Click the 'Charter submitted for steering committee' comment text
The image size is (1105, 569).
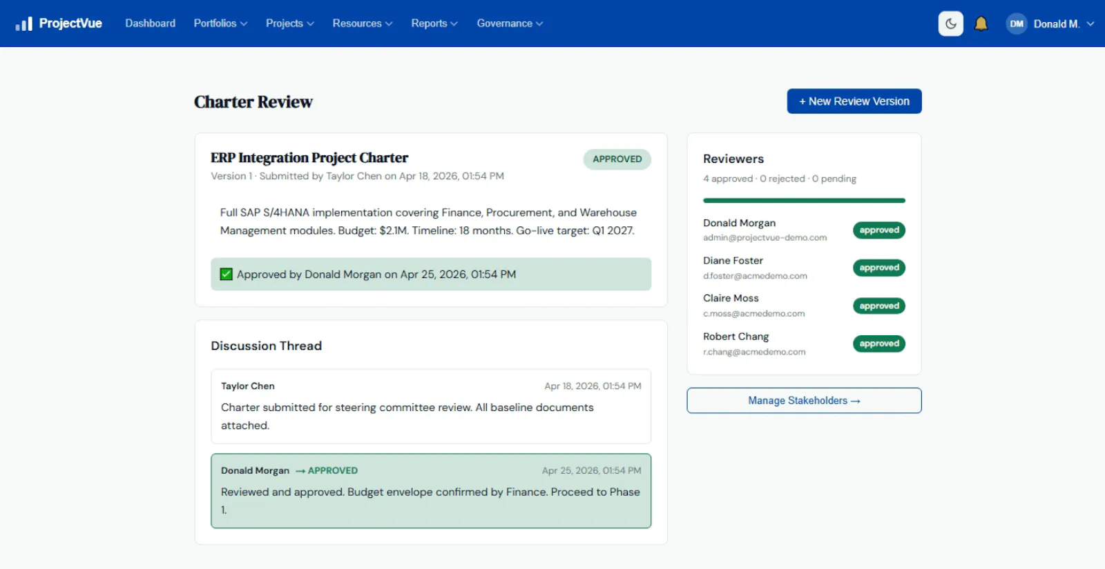tap(407, 417)
